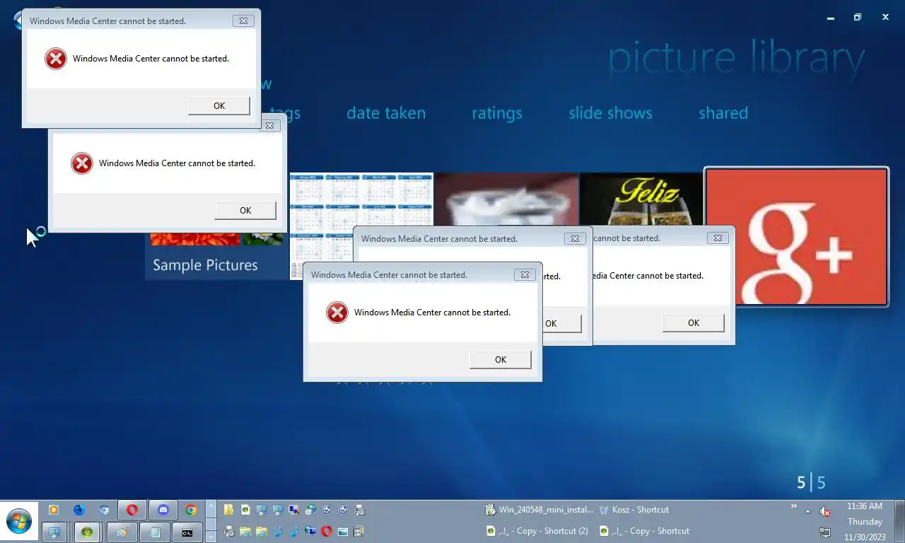This screenshot has height=543, width=905.
Task: Select the 'shared' view in picture library
Action: coord(723,113)
